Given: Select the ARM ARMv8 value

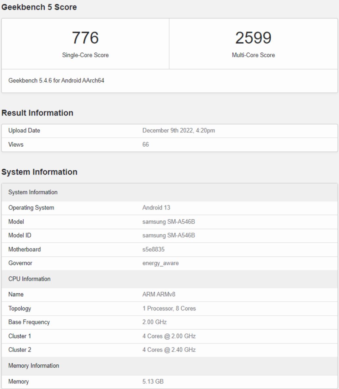Looking at the screenshot, I should (x=159, y=294).
